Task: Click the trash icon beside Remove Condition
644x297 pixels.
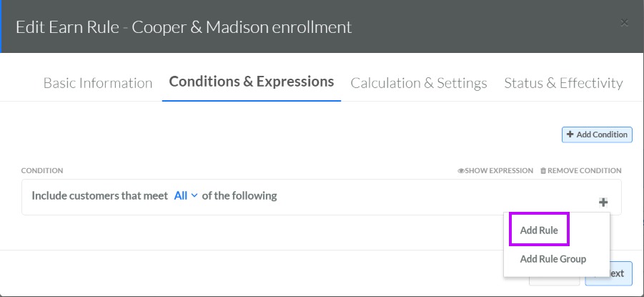Action: 543,171
